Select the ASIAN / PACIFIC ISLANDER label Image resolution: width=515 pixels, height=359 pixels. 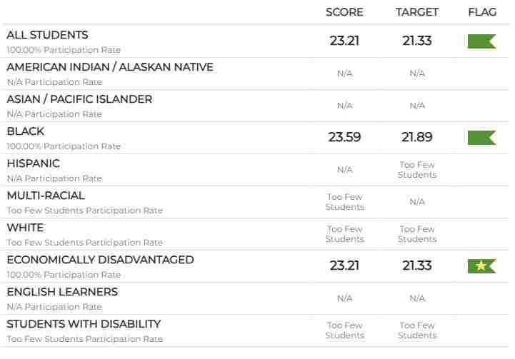(x=79, y=99)
